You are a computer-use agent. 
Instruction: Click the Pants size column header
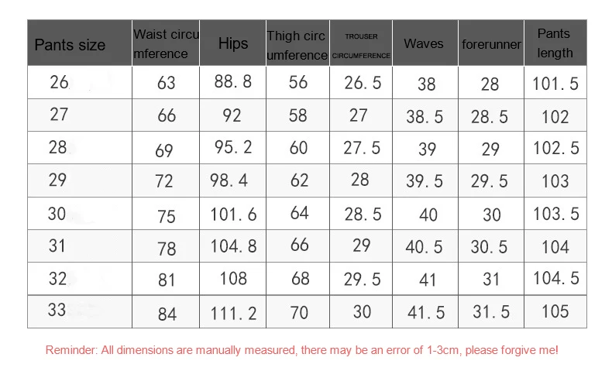[80, 43]
